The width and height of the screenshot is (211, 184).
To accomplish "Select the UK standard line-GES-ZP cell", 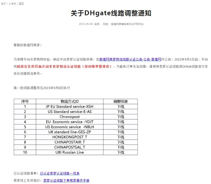I will (70, 132).
